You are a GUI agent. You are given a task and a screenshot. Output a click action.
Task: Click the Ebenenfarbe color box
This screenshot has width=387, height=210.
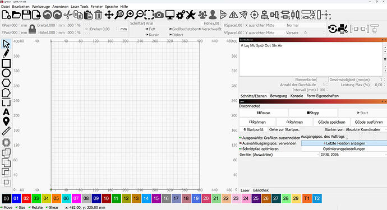(322, 80)
